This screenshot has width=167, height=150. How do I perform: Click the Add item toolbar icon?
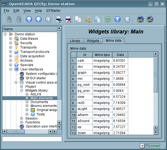pos(59,19)
